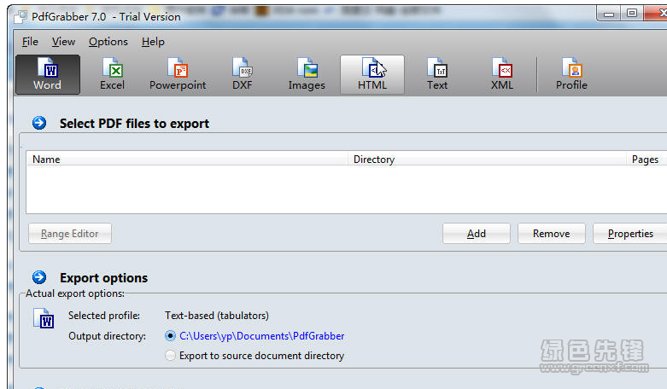Click the blue arrow beside Export options

(x=39, y=277)
